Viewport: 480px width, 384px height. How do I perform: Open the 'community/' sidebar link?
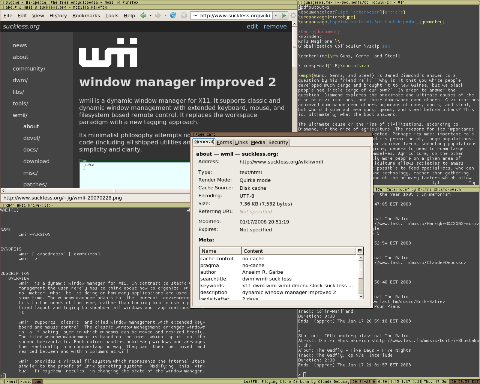[29, 69]
